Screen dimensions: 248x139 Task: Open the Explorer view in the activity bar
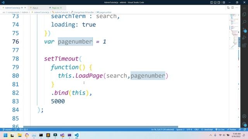(x=244, y=14)
